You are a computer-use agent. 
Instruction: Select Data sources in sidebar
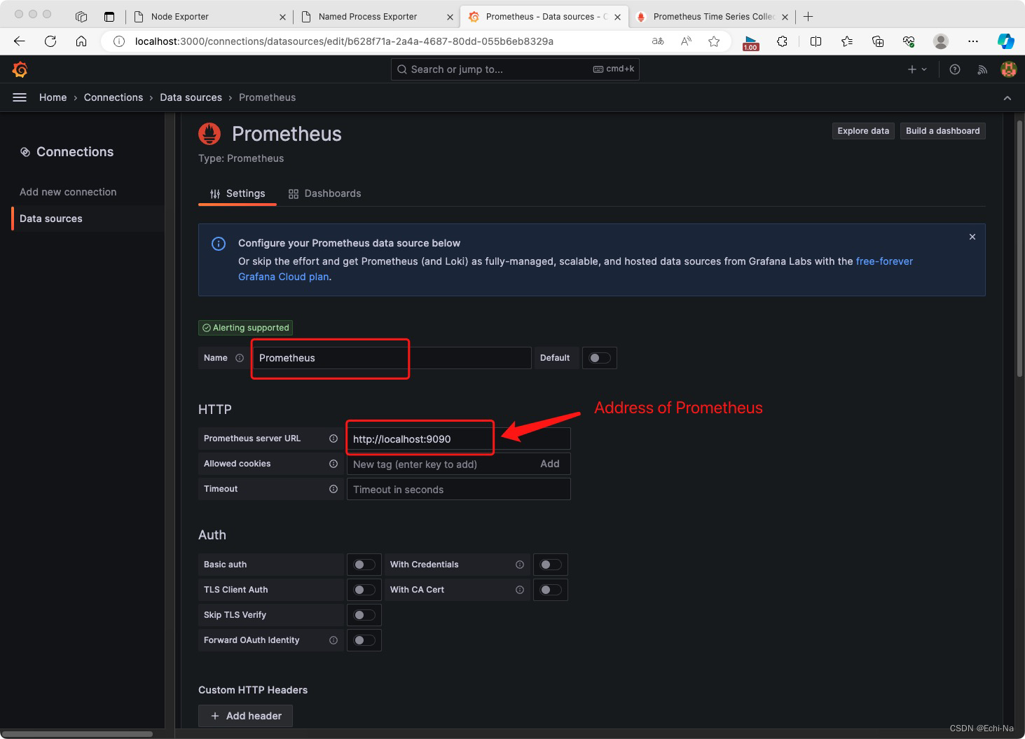click(x=88, y=219)
